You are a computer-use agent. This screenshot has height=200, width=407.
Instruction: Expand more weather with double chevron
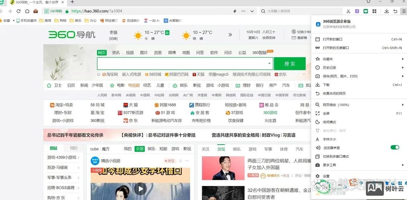click(x=230, y=35)
